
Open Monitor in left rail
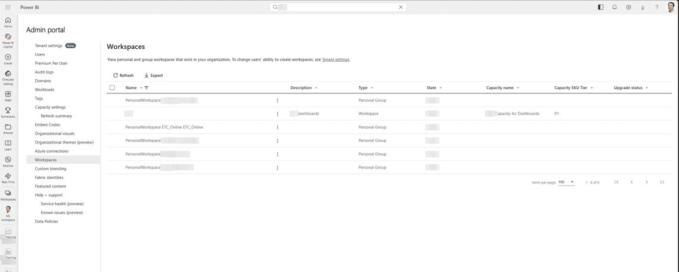(x=8, y=162)
